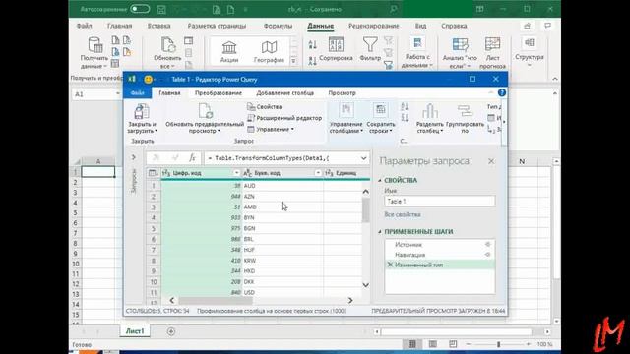Viewport: 630px width, 354px height.
Task: Click the Управление столбцами icon
Action: (346, 110)
